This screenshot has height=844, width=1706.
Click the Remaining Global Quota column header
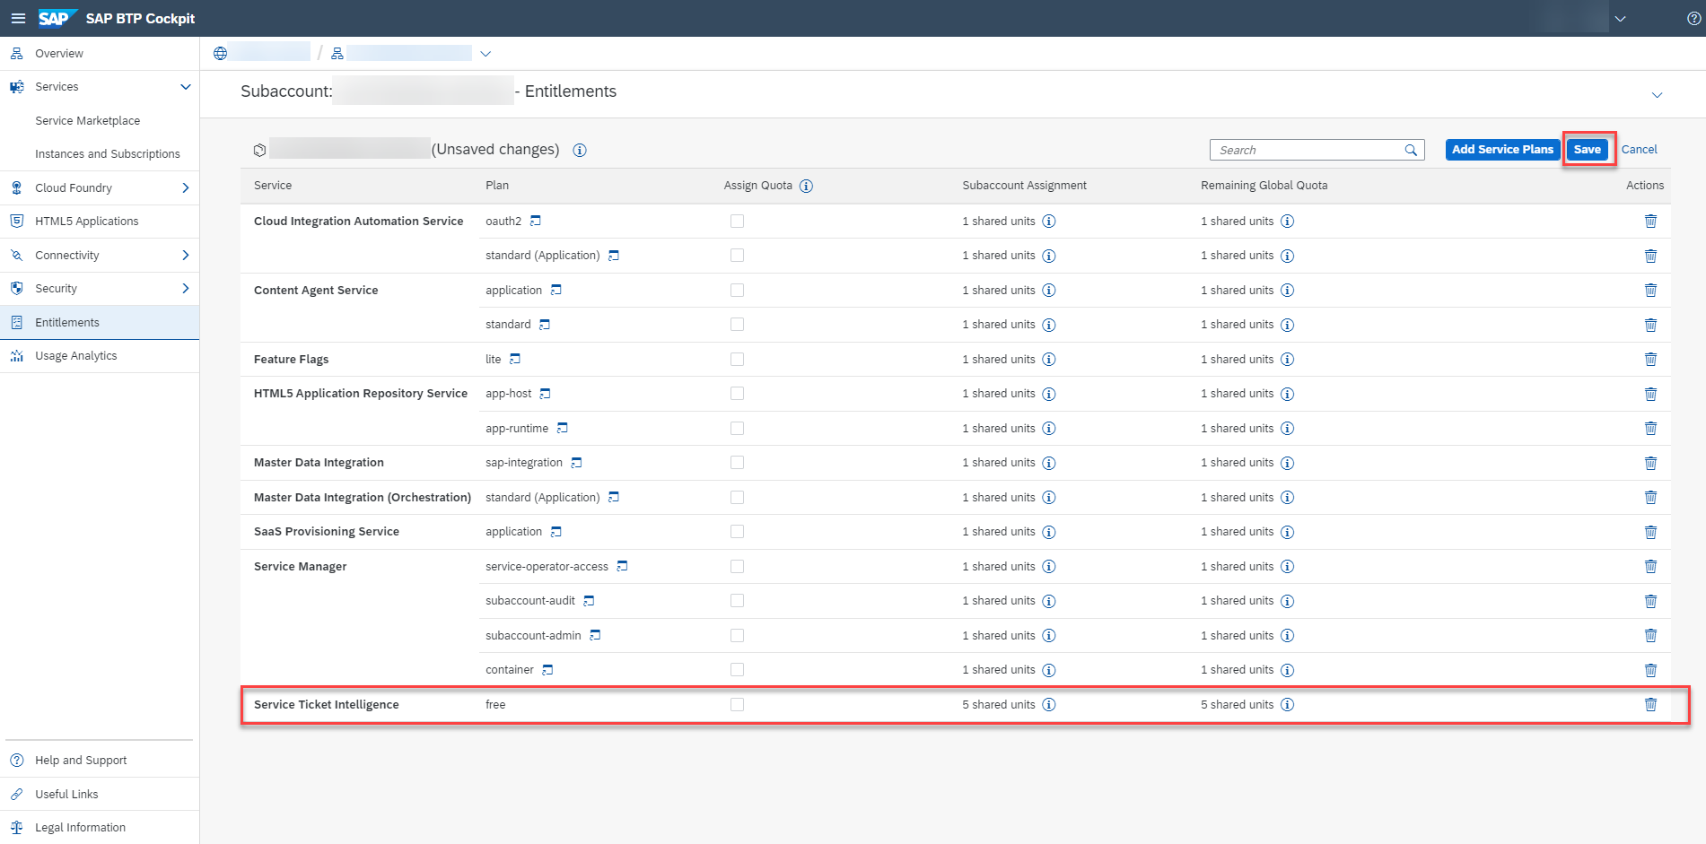1264,186
